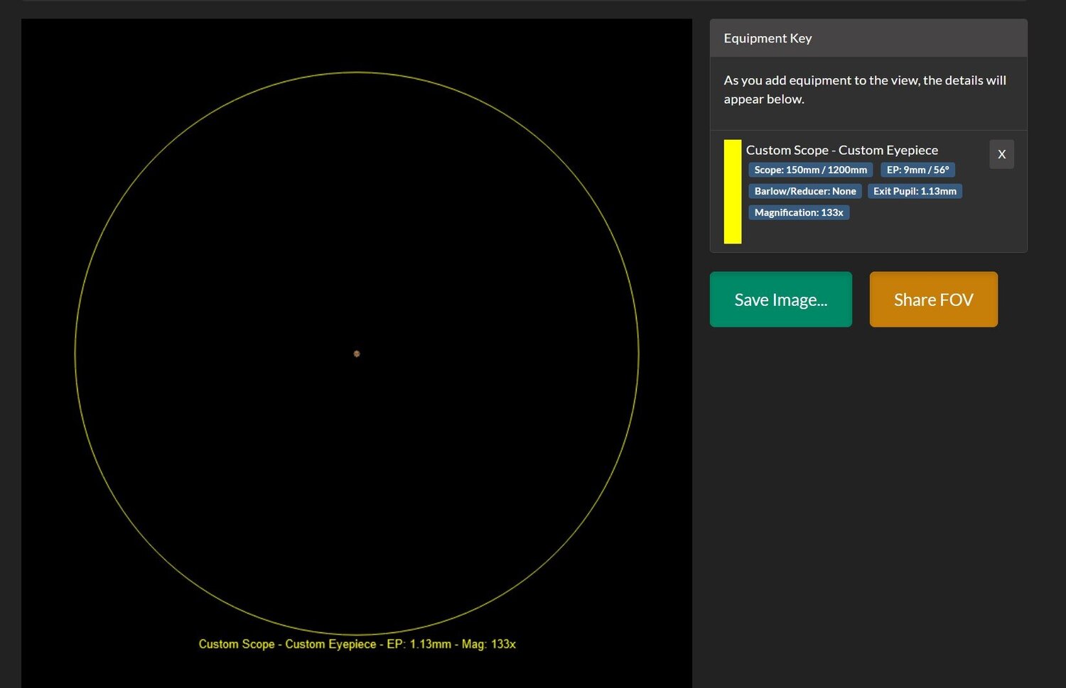Image resolution: width=1066 pixels, height=688 pixels.
Task: Click the 'Custom Scope' text in caption
Action: pyautogui.click(x=237, y=644)
